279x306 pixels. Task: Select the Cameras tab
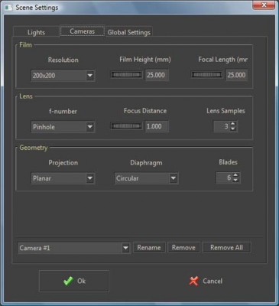(83, 31)
